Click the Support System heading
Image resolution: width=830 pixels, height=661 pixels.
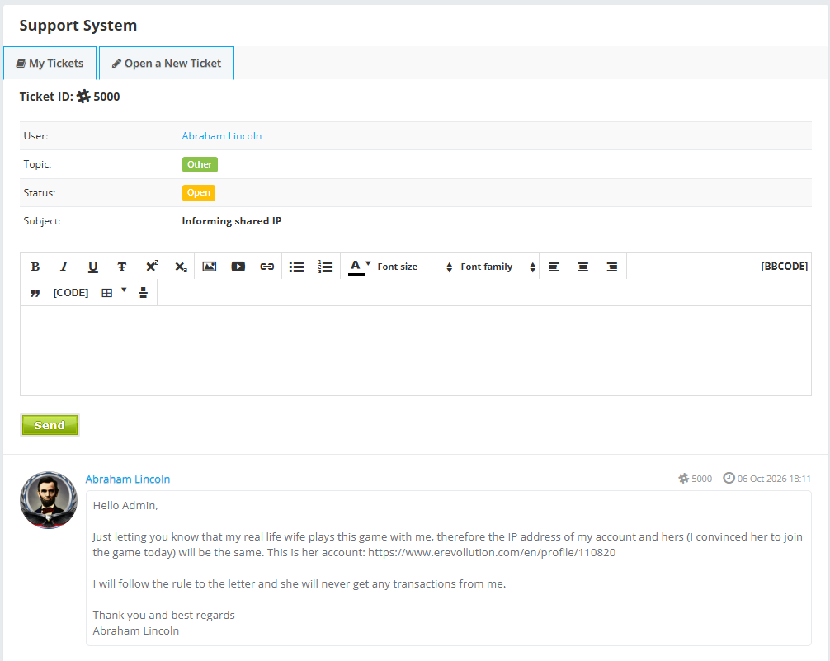coord(78,26)
